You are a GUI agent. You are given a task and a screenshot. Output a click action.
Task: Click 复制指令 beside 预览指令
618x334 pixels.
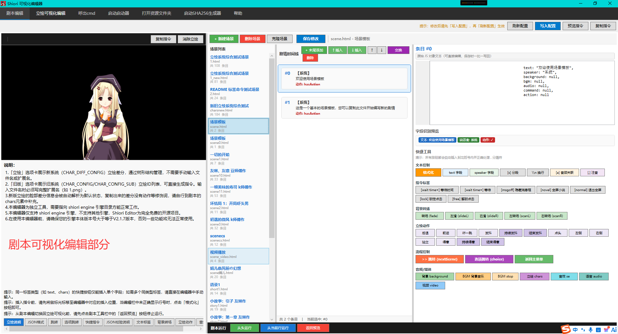[603, 26]
